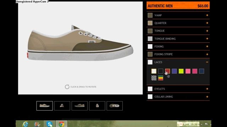227x127 pixels.
Task: Open the FOXING STRIPE row label
Action: point(164,54)
